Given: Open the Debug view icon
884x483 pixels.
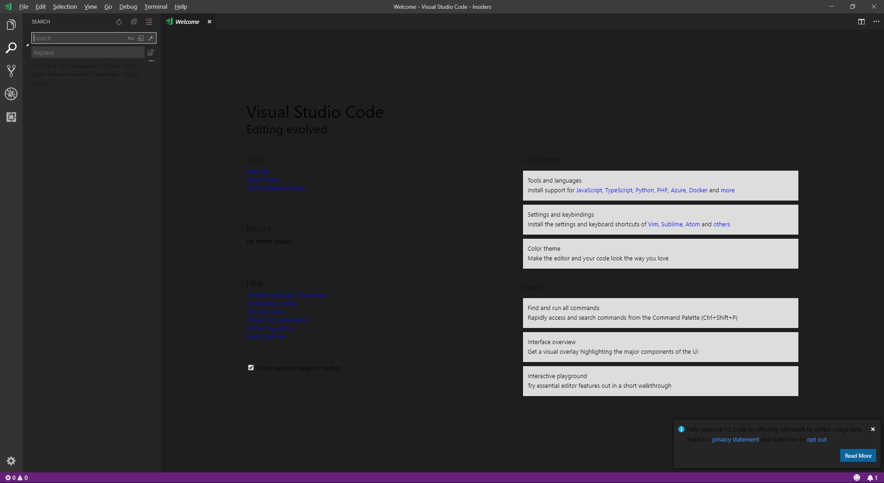Looking at the screenshot, I should coord(11,94).
